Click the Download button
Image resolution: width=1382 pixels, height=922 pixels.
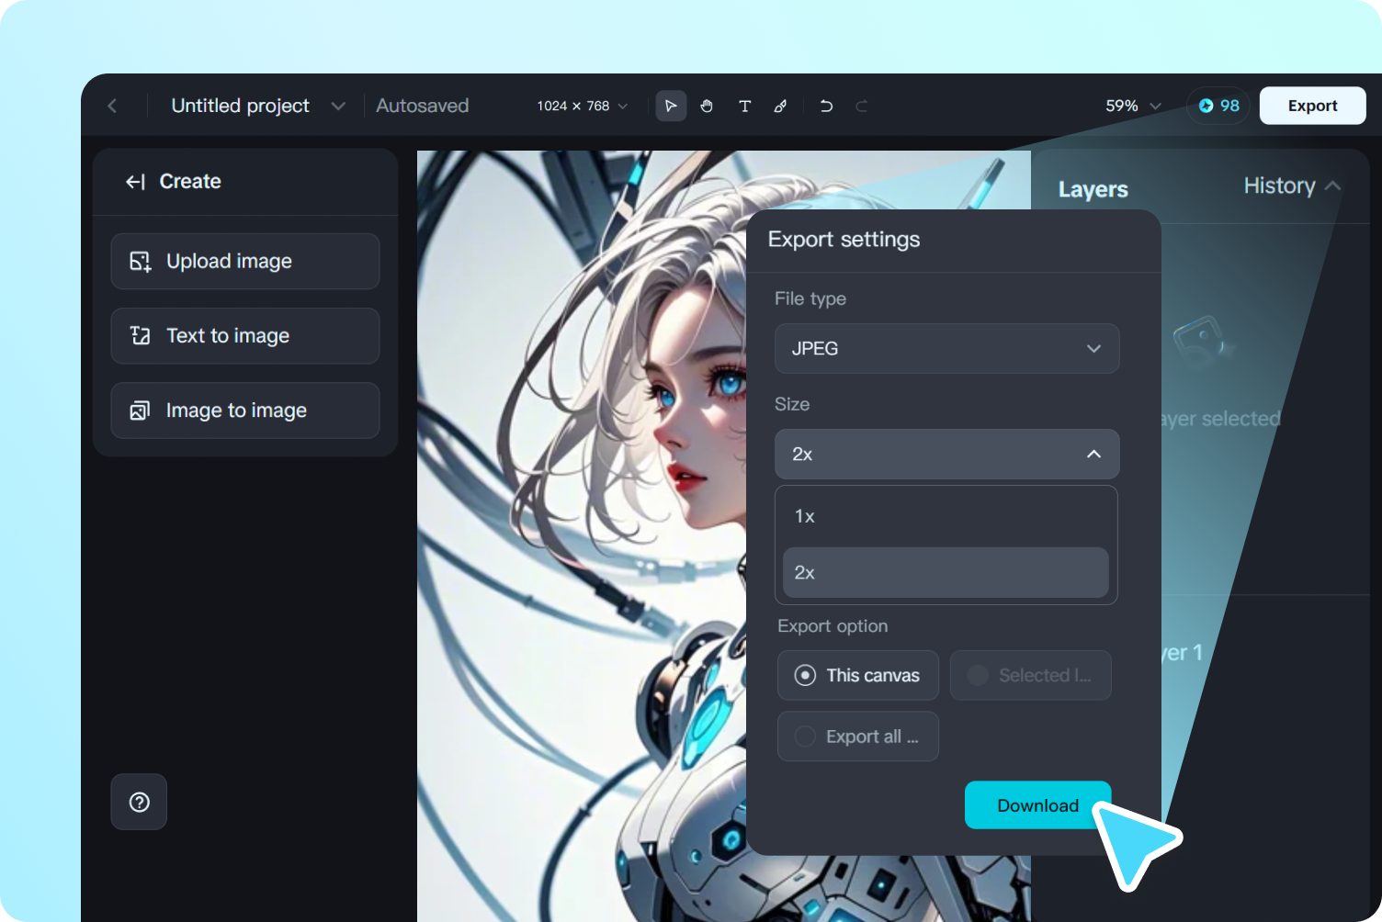1037,804
